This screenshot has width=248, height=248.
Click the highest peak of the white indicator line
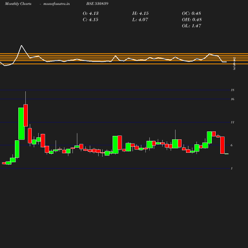[21, 46]
